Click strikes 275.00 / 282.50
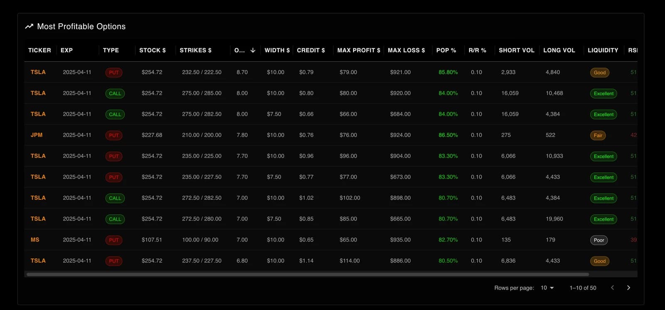The image size is (665, 310). [202, 114]
